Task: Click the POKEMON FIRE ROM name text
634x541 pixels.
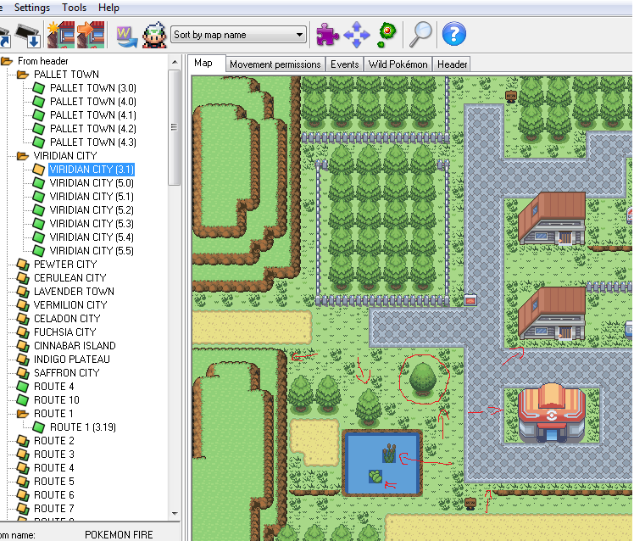Action: 119,534
